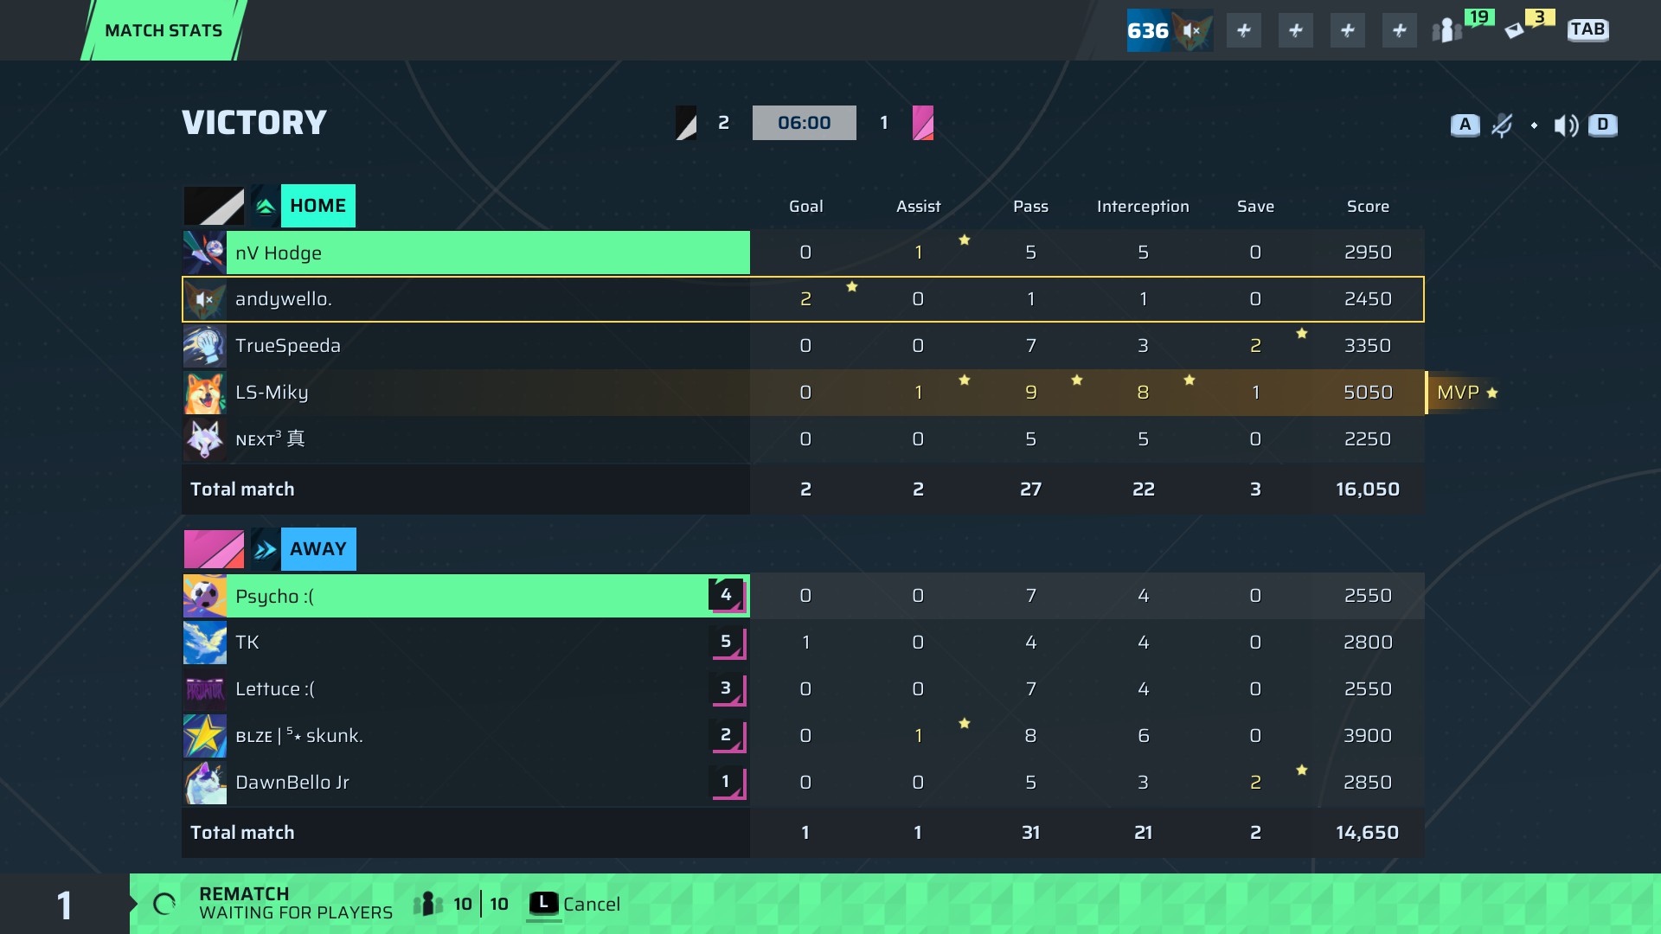1661x934 pixels.
Task: Click the number 5 badge on TK row
Action: (x=727, y=643)
